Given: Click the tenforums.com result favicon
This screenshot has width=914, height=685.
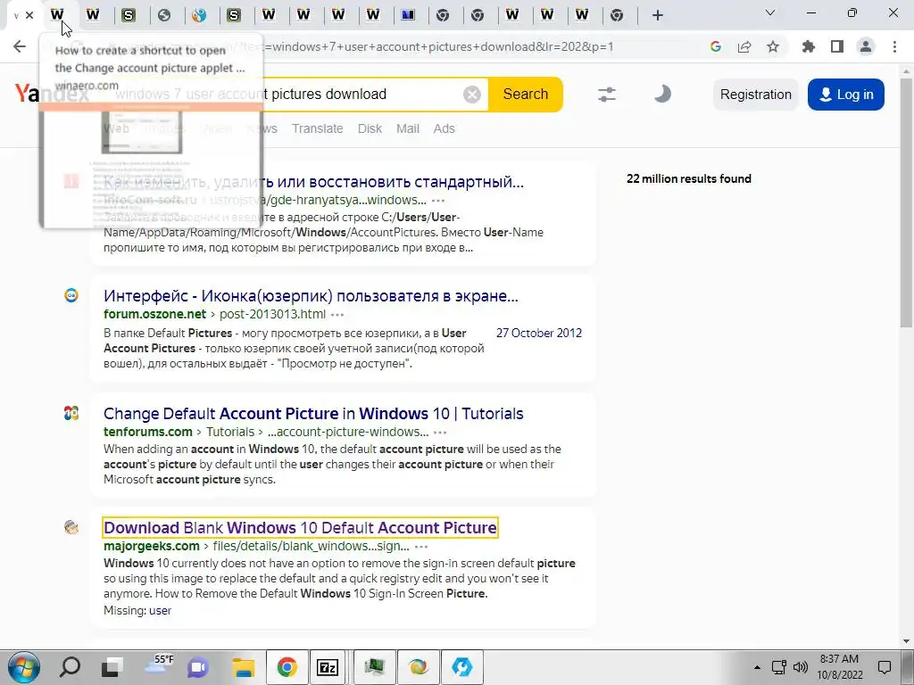Looking at the screenshot, I should [x=71, y=413].
